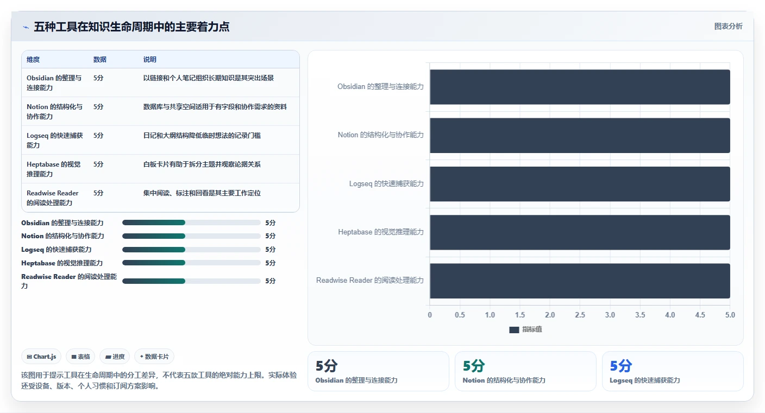765x413 pixels.
Task: Click chart axis label Heptabase 的视觉推理能力
Action: 381,232
